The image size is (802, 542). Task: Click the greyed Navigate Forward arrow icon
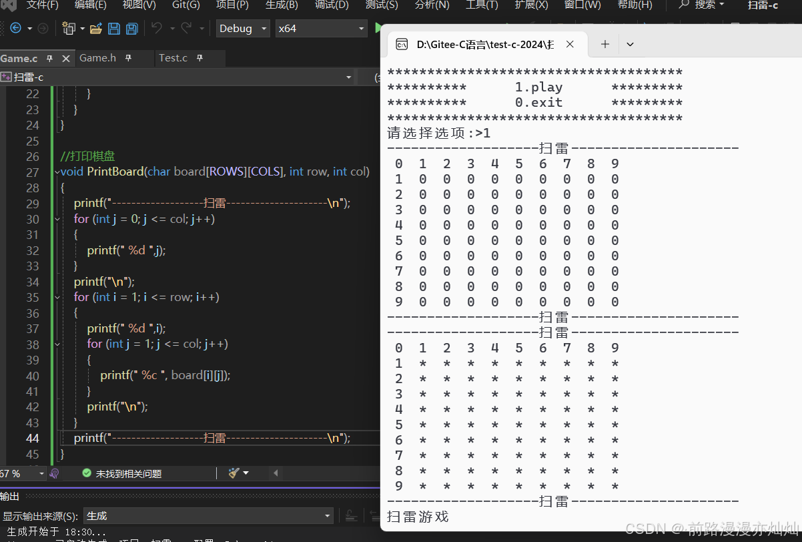43,28
